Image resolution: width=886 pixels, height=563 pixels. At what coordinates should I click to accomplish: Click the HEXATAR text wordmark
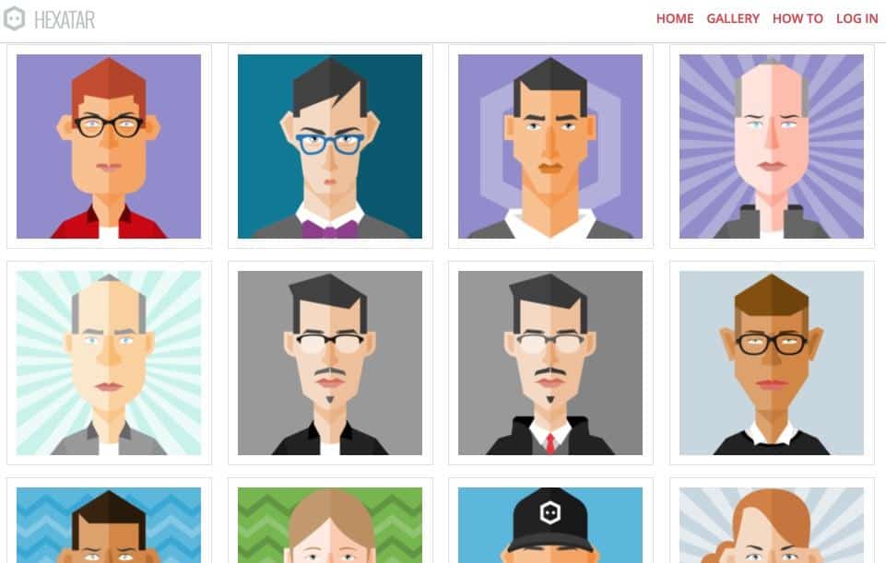(65, 19)
